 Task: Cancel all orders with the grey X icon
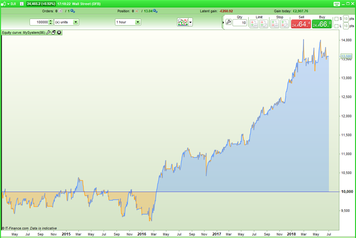click(x=60, y=11)
